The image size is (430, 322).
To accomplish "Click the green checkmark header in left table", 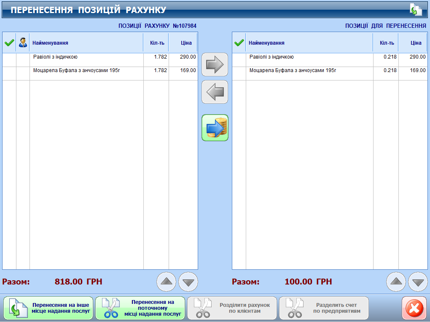I will (9, 43).
